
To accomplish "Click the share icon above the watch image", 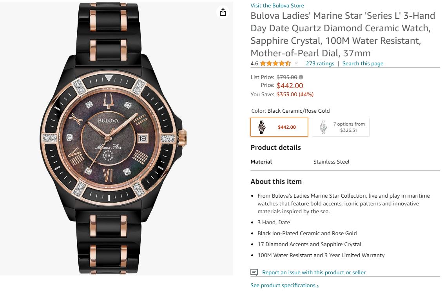I will pos(223,13).
